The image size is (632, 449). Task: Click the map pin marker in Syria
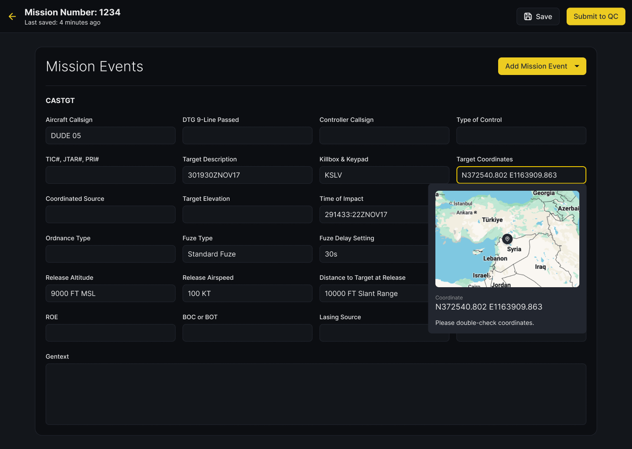507,239
